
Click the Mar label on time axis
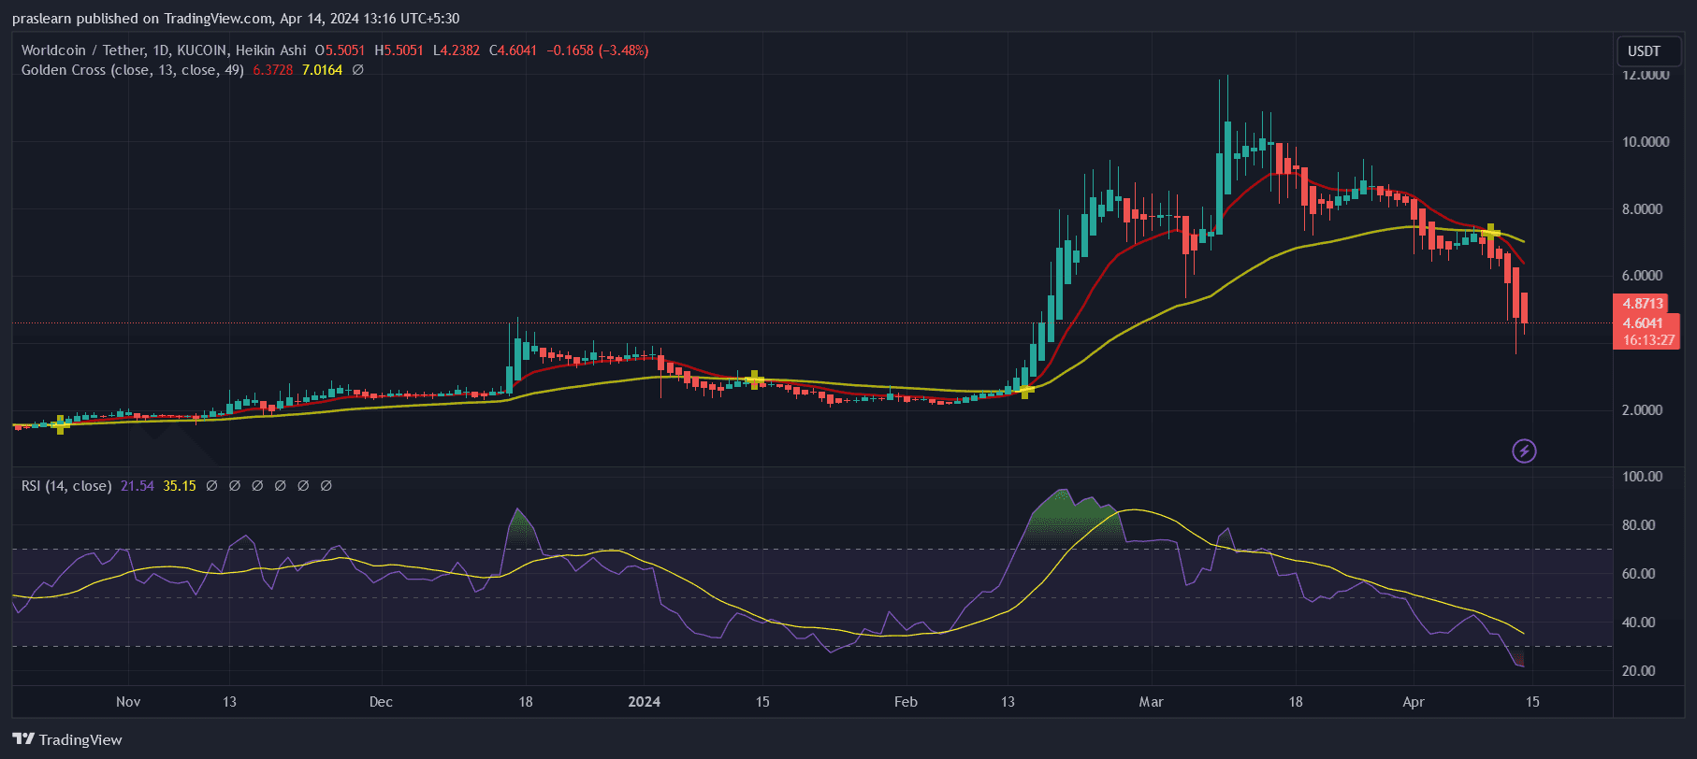click(1151, 702)
